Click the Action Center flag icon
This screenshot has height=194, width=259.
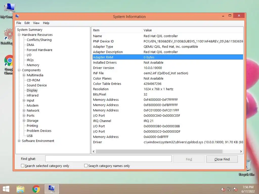[x=235, y=189]
